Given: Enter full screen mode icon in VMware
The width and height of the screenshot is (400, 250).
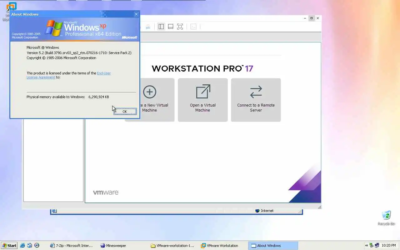Looking at the screenshot, I should (x=180, y=27).
